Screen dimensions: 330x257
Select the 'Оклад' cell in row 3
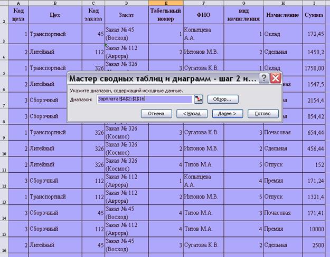pos(283,34)
